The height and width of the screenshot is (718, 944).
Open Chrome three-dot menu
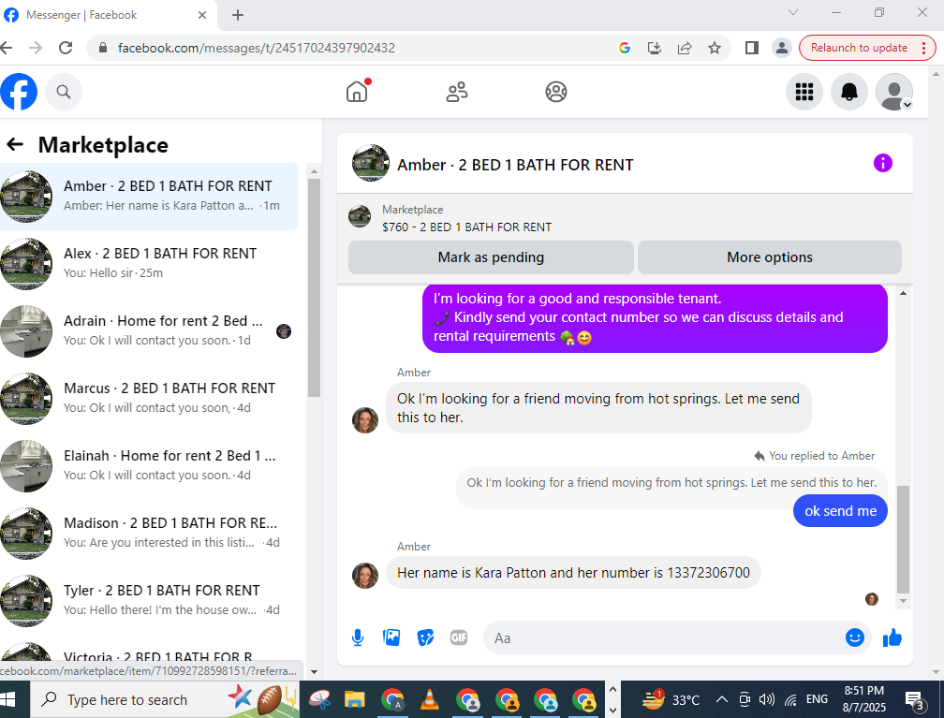coord(924,48)
